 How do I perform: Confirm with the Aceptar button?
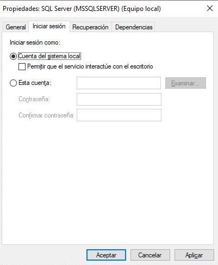point(106,255)
